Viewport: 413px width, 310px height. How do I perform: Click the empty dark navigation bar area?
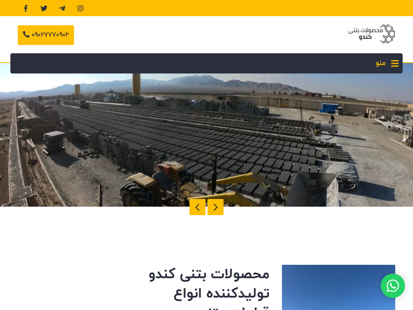click(x=192, y=63)
